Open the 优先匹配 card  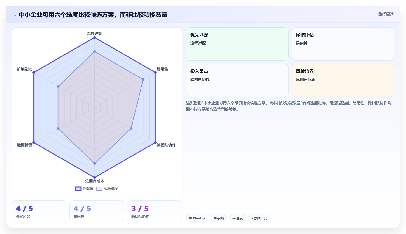point(237,44)
